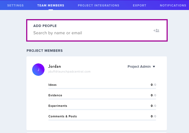Switch to Project Integrations tab

99,5
